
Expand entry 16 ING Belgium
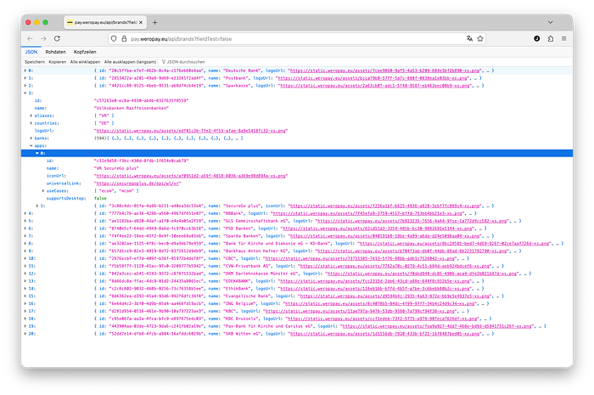25,303
